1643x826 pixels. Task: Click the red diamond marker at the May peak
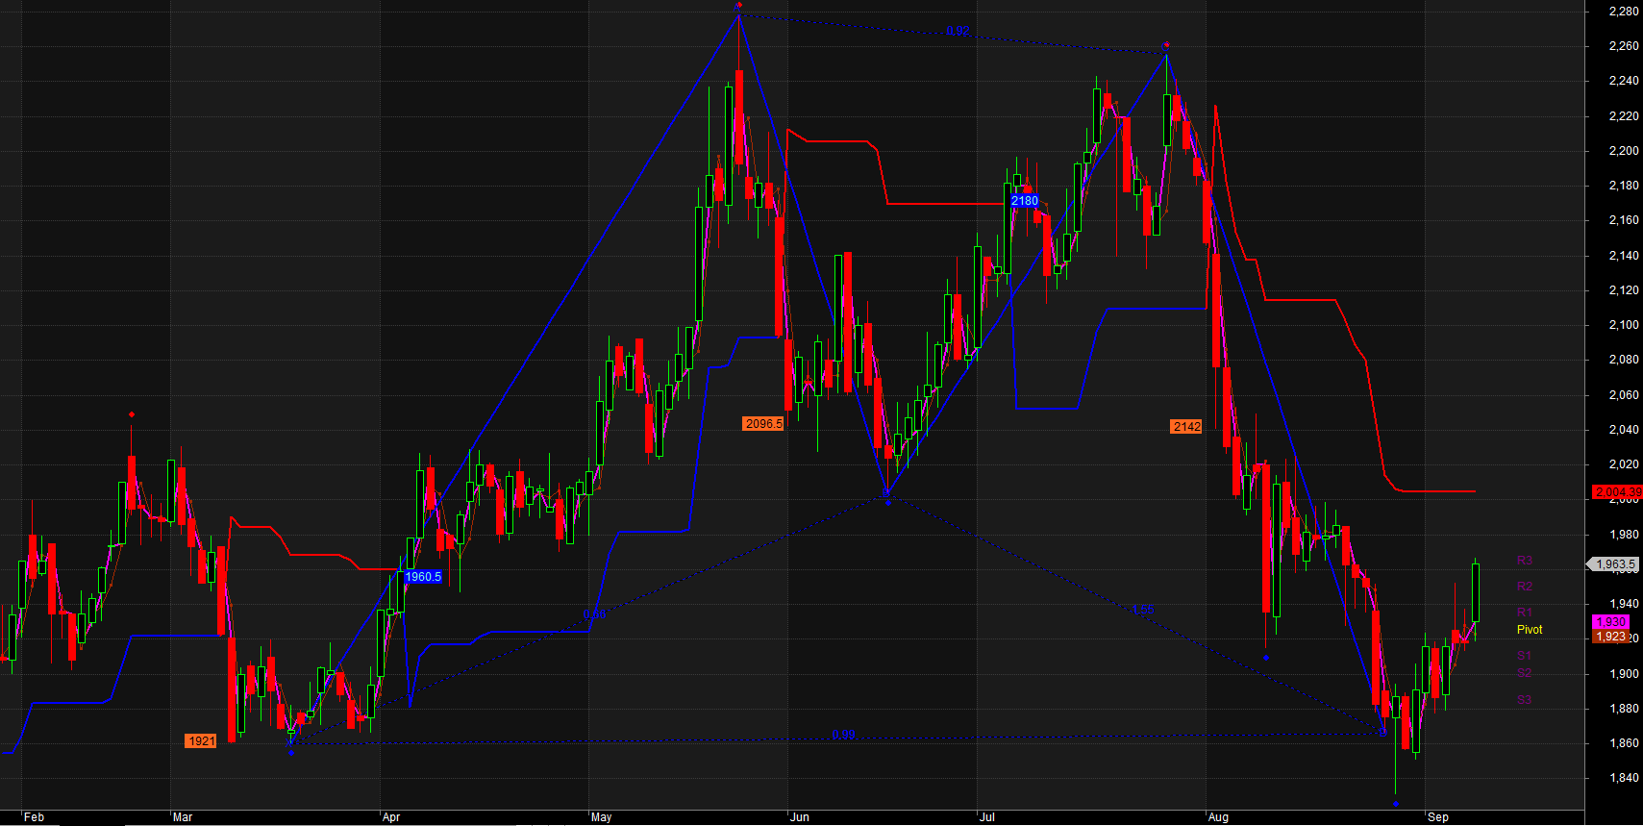point(738,6)
